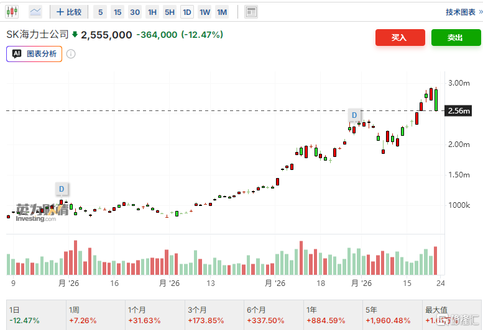Select the 1年 range showing +884.59%

(333, 315)
